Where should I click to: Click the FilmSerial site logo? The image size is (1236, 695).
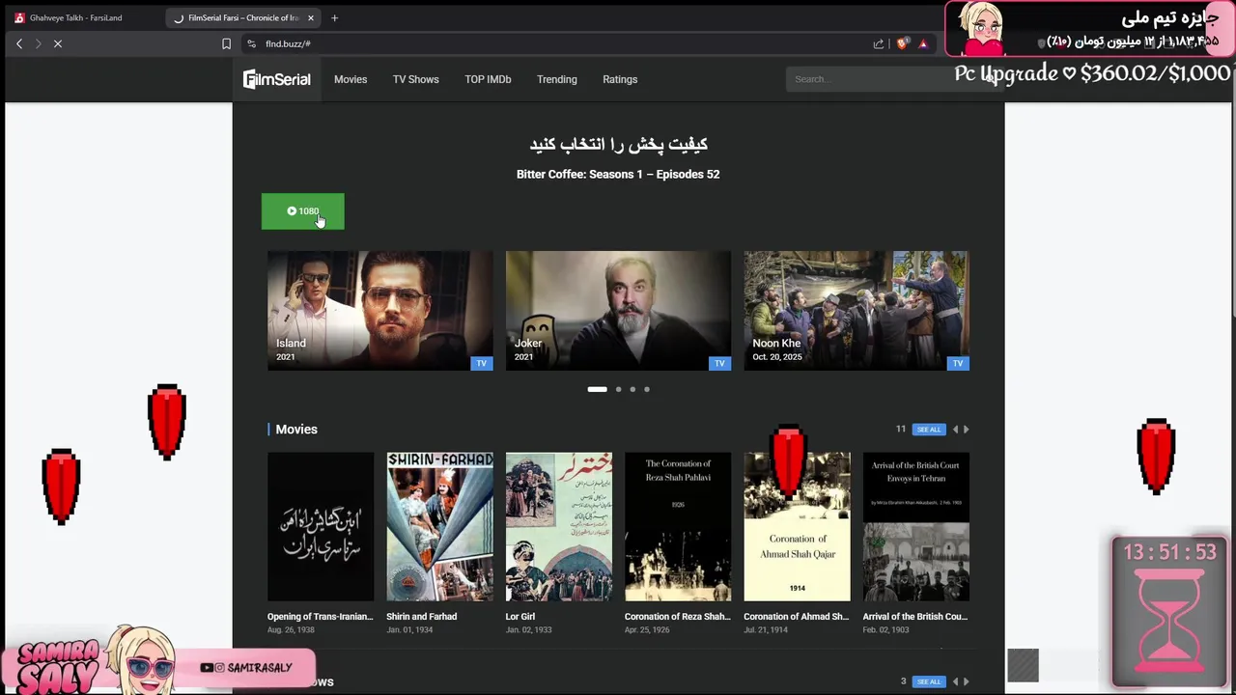(276, 79)
